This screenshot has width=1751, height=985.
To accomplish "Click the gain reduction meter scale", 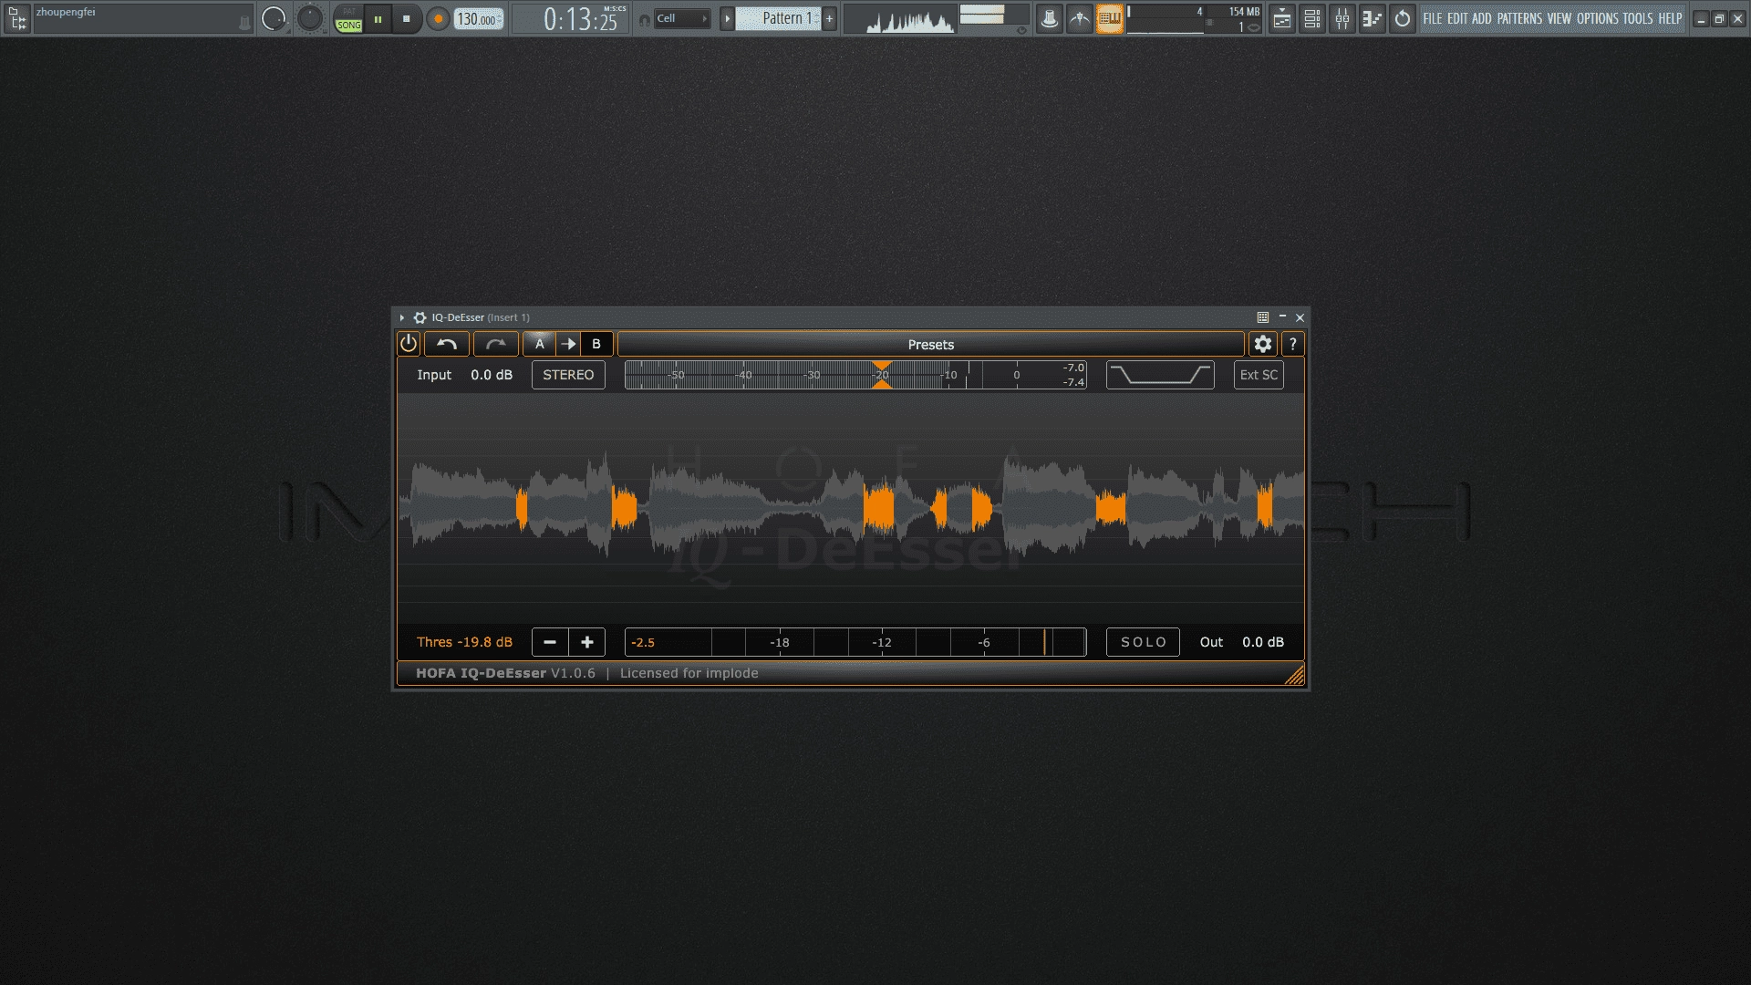I will (x=855, y=642).
